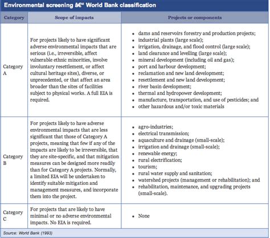Click 'rural water supply and sanitation' item
The width and height of the screenshot is (270, 238).
click(175, 174)
